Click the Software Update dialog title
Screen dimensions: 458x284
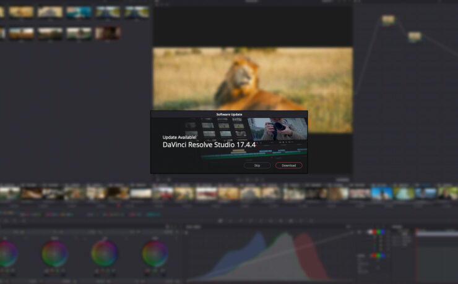pyautogui.click(x=229, y=114)
